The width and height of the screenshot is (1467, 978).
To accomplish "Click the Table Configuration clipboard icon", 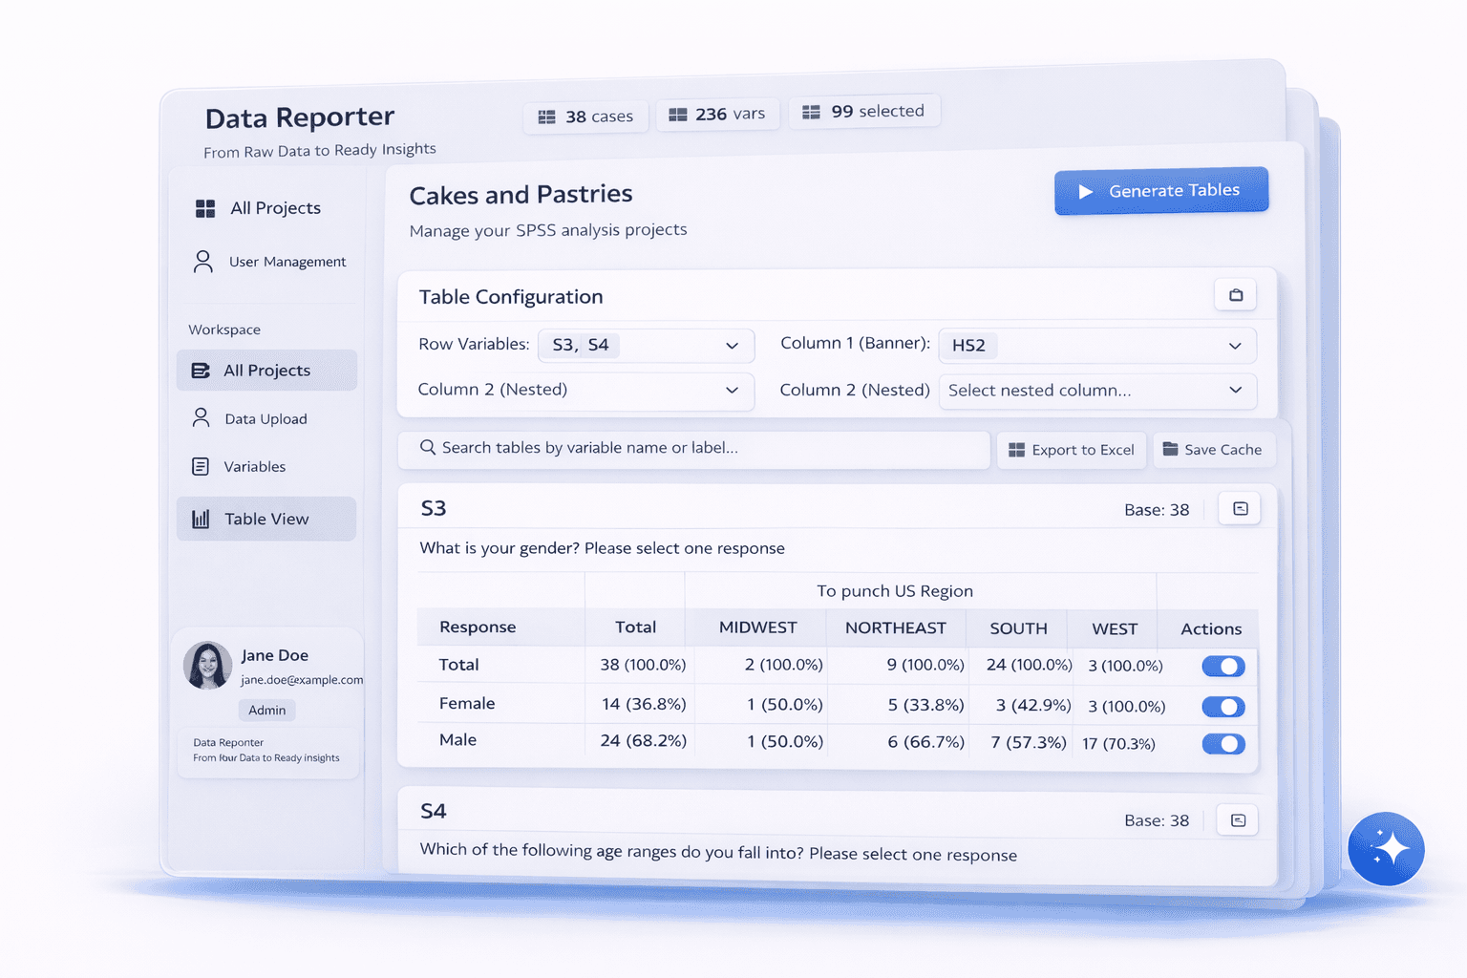I will click(x=1235, y=295).
